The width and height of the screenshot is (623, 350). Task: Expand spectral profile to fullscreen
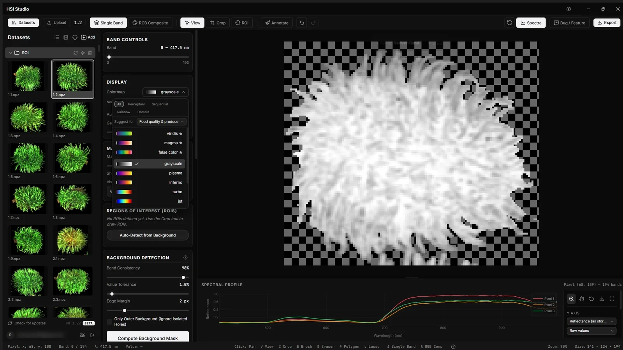pos(612,299)
